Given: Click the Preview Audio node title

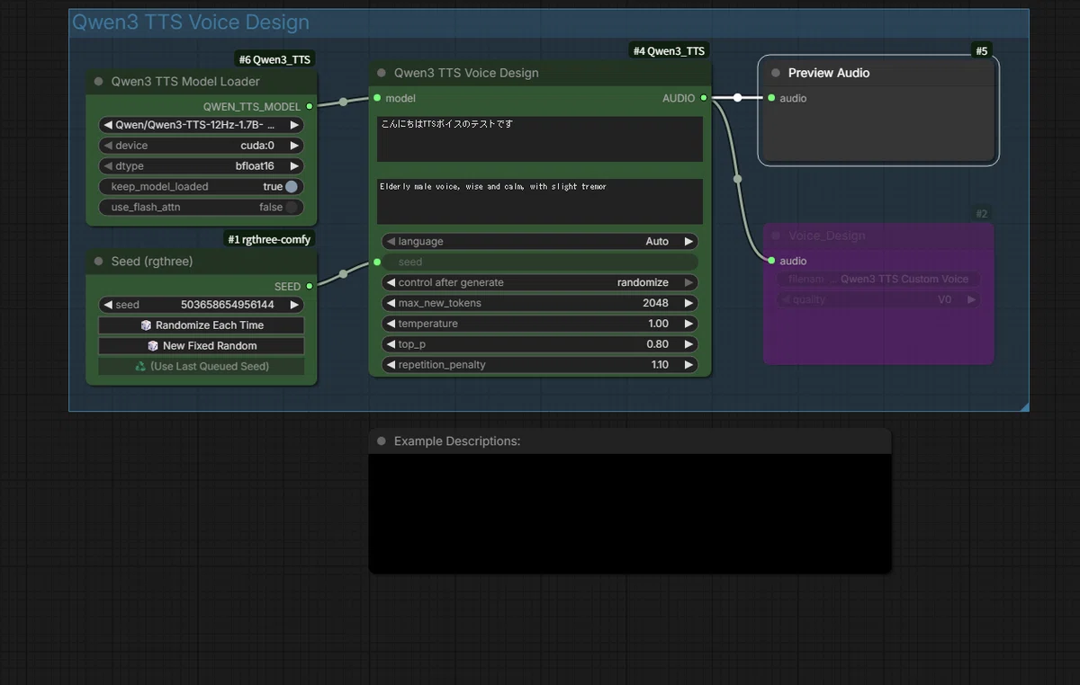Looking at the screenshot, I should coord(829,73).
